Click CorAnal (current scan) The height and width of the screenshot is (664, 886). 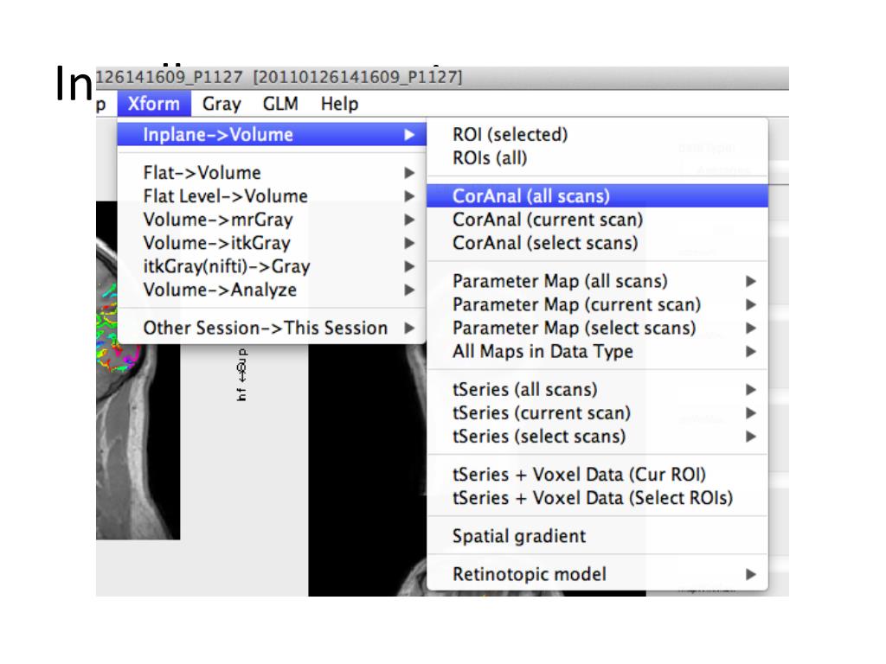[x=597, y=220]
